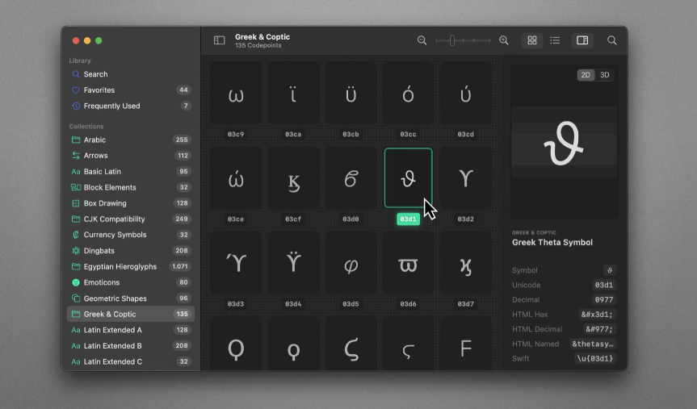This screenshot has height=409, width=697.
Task: Select the Latin Extended B collection
Action: click(131, 346)
